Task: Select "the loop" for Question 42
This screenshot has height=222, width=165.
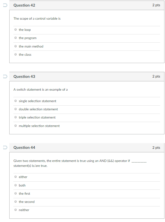Action: pyautogui.click(x=16, y=29)
